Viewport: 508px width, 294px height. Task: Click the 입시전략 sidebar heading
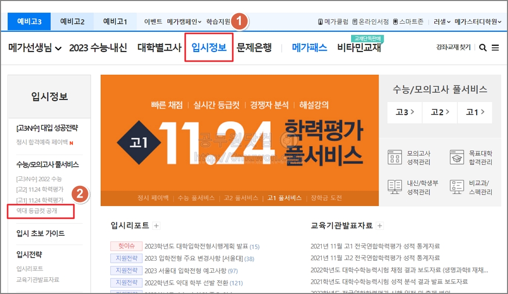(29, 255)
